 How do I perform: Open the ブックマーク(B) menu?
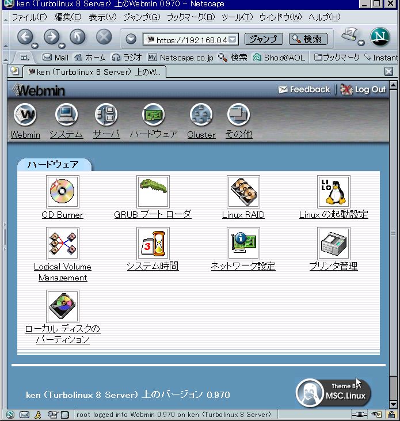[191, 17]
